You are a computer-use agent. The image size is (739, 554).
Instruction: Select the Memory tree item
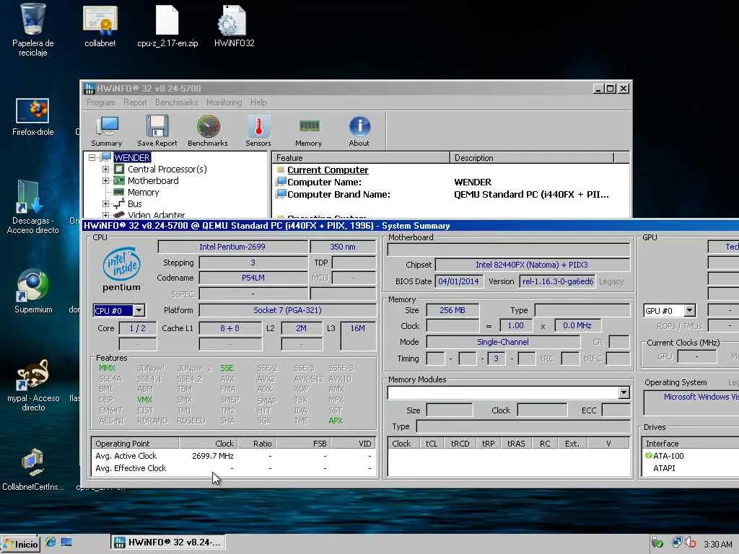click(x=143, y=193)
